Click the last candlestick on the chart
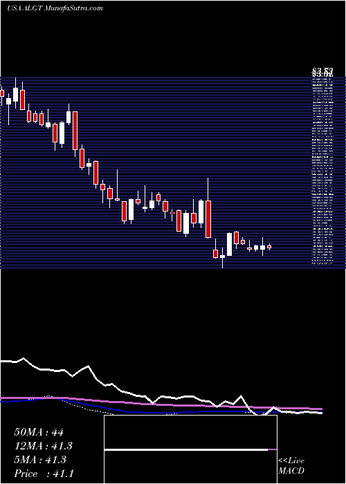This screenshot has height=484, width=346. pyautogui.click(x=269, y=247)
